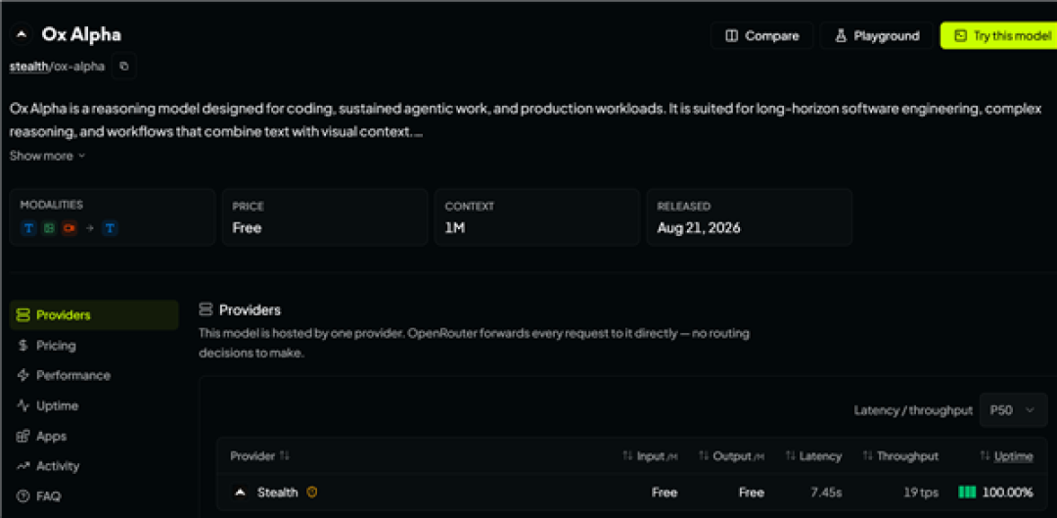
Task: Select the 7.45s latency value
Action: click(x=826, y=493)
